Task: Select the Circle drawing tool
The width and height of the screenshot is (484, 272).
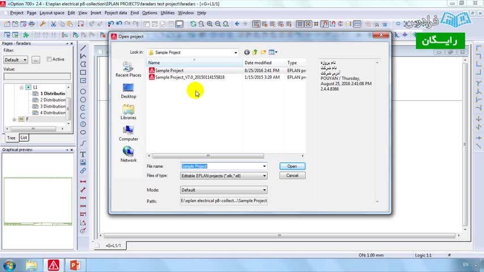Action: click(x=83, y=92)
